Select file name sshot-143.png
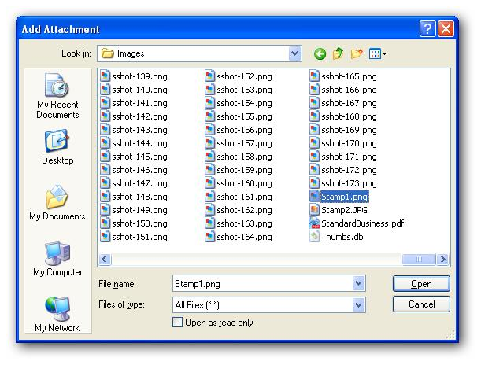Image resolution: width=481 pixels, height=365 pixels. 139,130
